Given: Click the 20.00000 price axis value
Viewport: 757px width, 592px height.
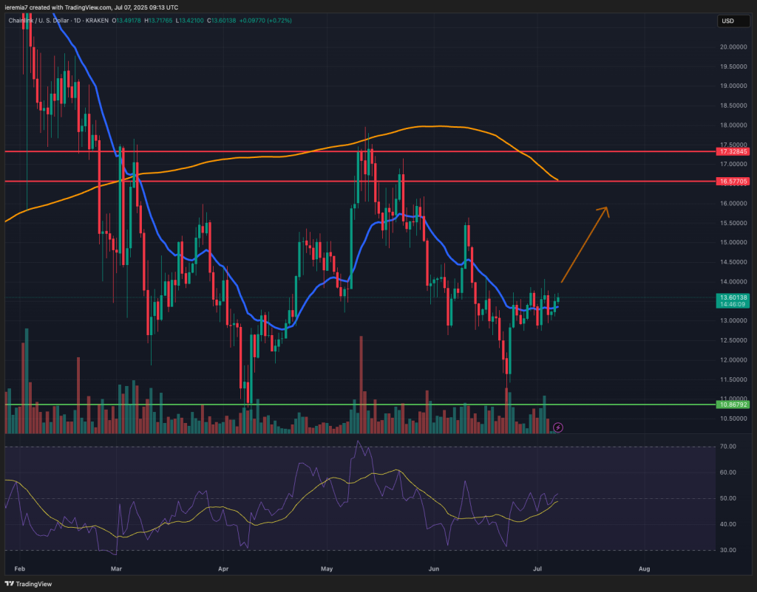Looking at the screenshot, I should [x=733, y=47].
